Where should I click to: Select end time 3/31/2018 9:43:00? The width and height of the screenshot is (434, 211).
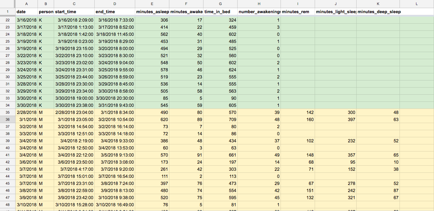115,105
